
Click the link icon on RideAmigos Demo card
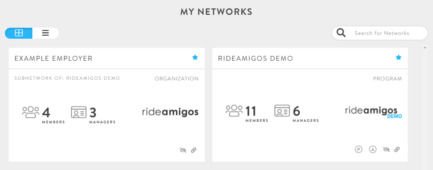point(397,150)
